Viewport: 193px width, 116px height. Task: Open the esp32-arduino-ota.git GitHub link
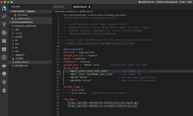(102, 106)
